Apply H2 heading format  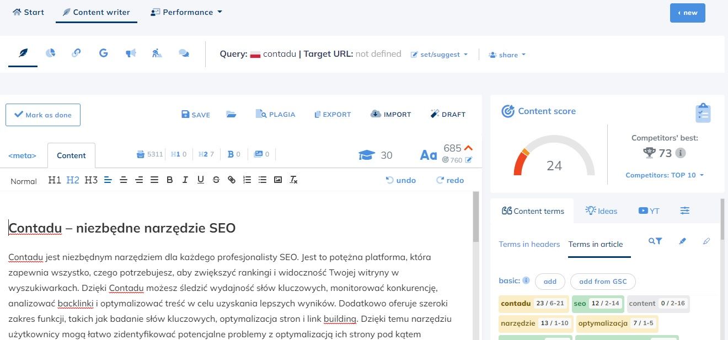pyautogui.click(x=73, y=180)
